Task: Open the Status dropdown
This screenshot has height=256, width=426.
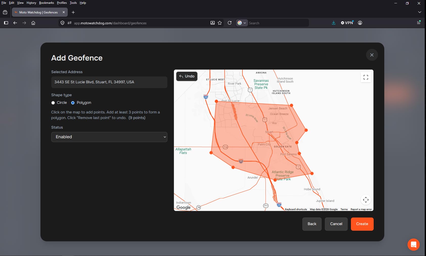Action: 109,137
